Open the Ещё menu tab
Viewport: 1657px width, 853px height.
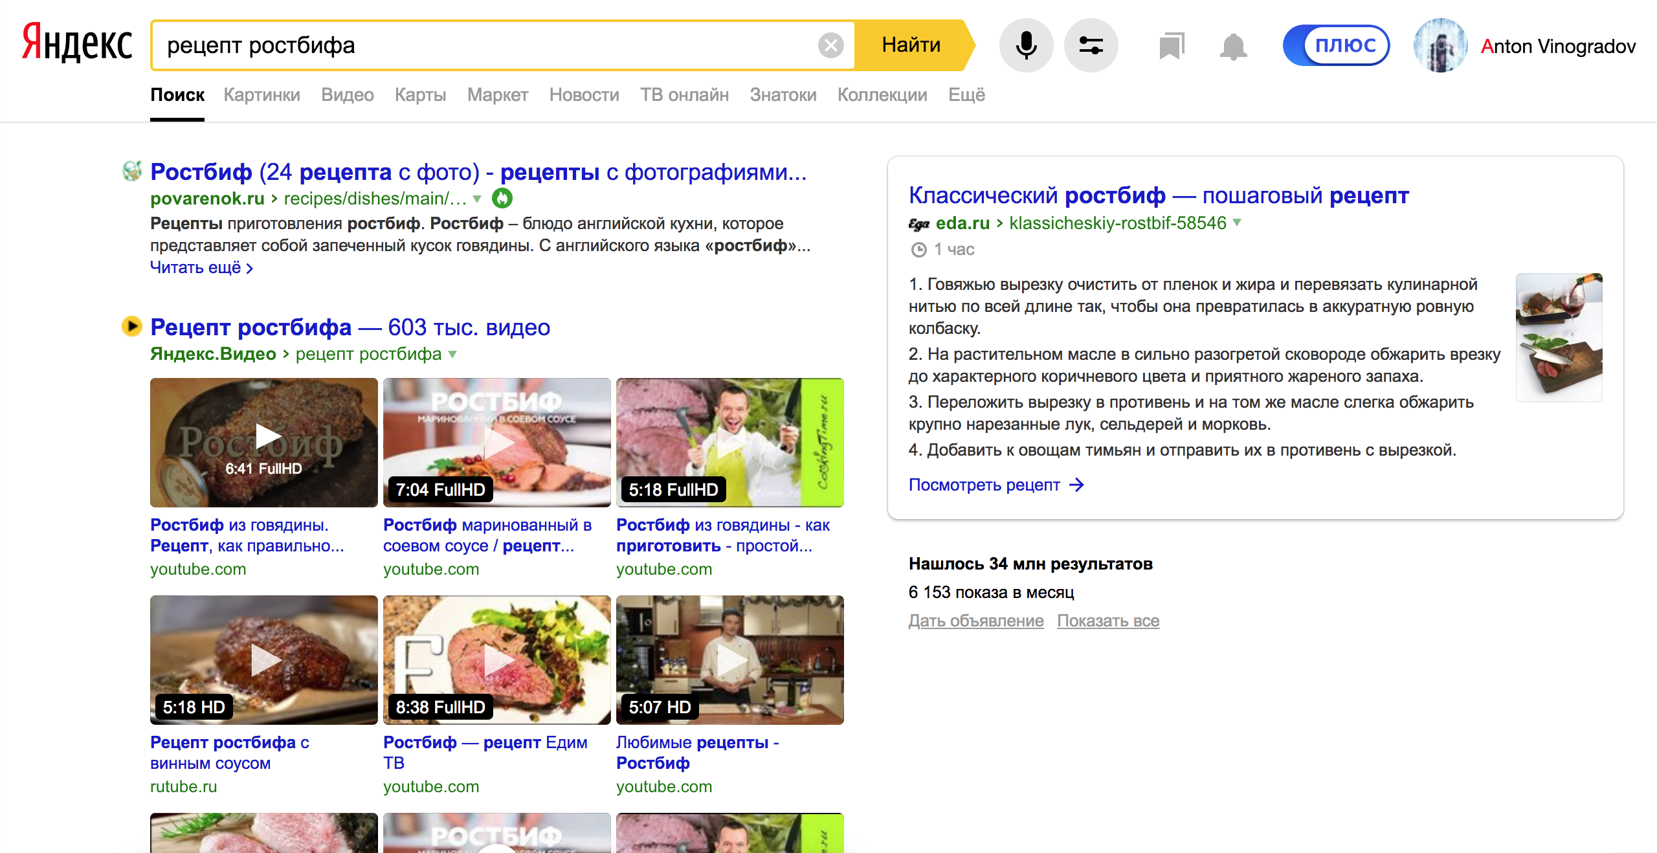pyautogui.click(x=966, y=94)
